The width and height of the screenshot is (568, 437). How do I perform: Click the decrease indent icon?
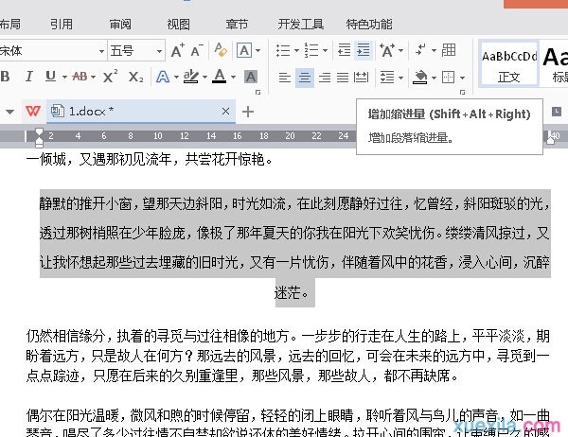pos(343,50)
